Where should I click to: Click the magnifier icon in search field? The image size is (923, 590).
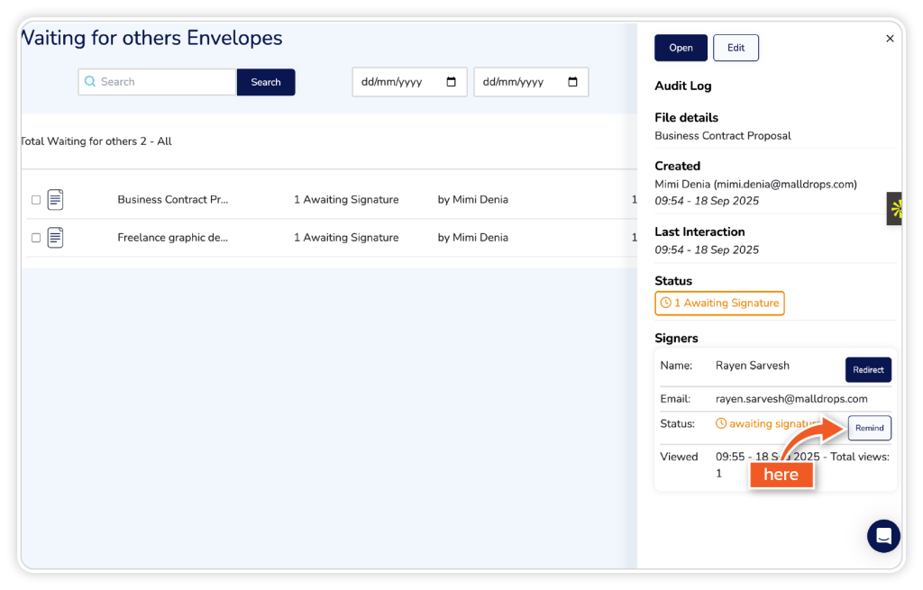point(90,82)
